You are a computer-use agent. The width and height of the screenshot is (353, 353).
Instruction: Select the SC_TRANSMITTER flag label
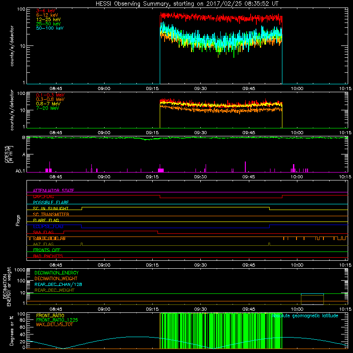[x=51, y=214]
